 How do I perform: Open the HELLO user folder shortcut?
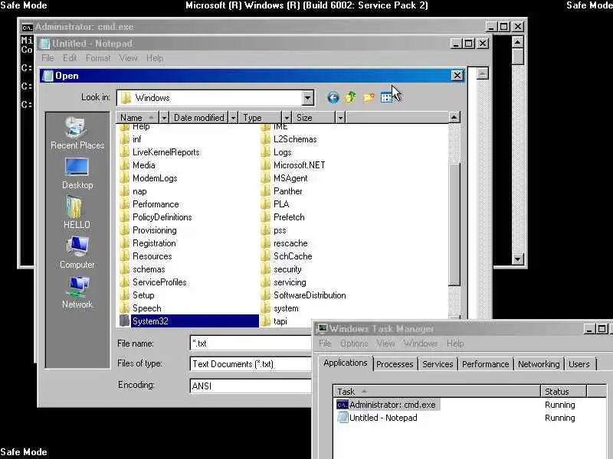[x=77, y=213]
